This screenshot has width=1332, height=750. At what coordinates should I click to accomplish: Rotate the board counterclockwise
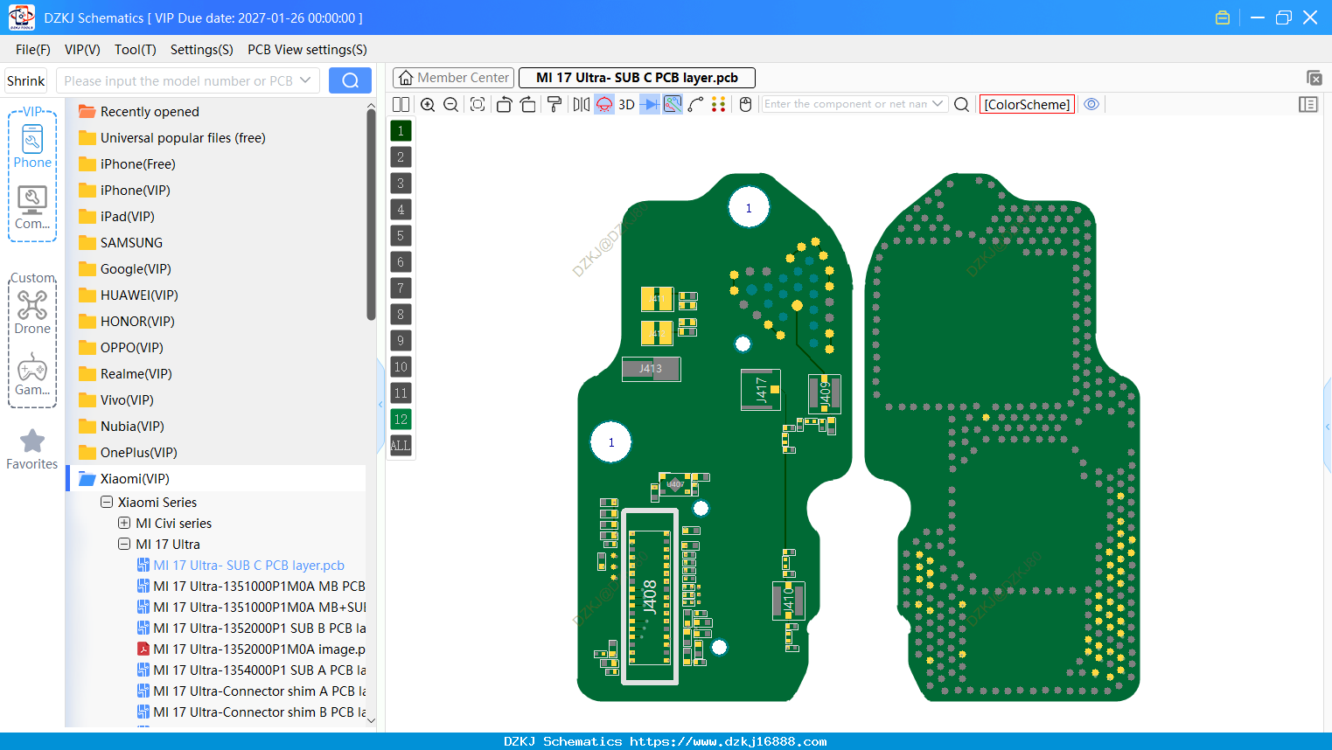tap(504, 104)
